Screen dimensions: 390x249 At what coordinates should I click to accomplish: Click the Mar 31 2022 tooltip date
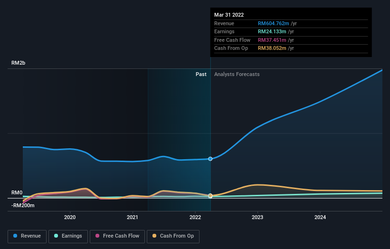coord(229,15)
